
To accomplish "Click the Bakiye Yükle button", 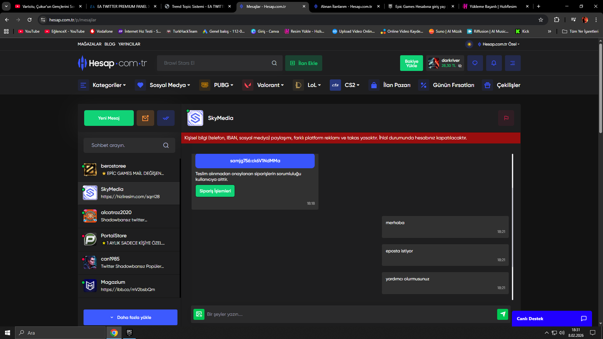I will (411, 63).
